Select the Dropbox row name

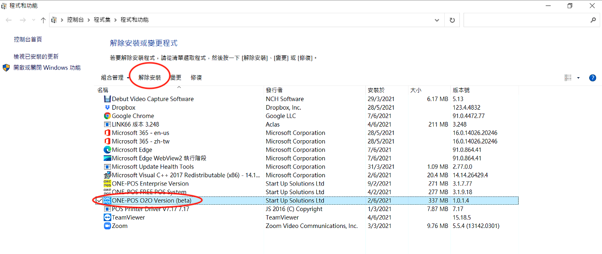[124, 107]
